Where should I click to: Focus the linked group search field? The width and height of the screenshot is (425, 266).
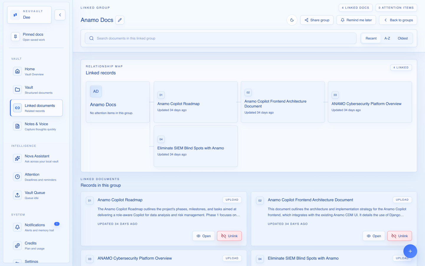click(220, 38)
